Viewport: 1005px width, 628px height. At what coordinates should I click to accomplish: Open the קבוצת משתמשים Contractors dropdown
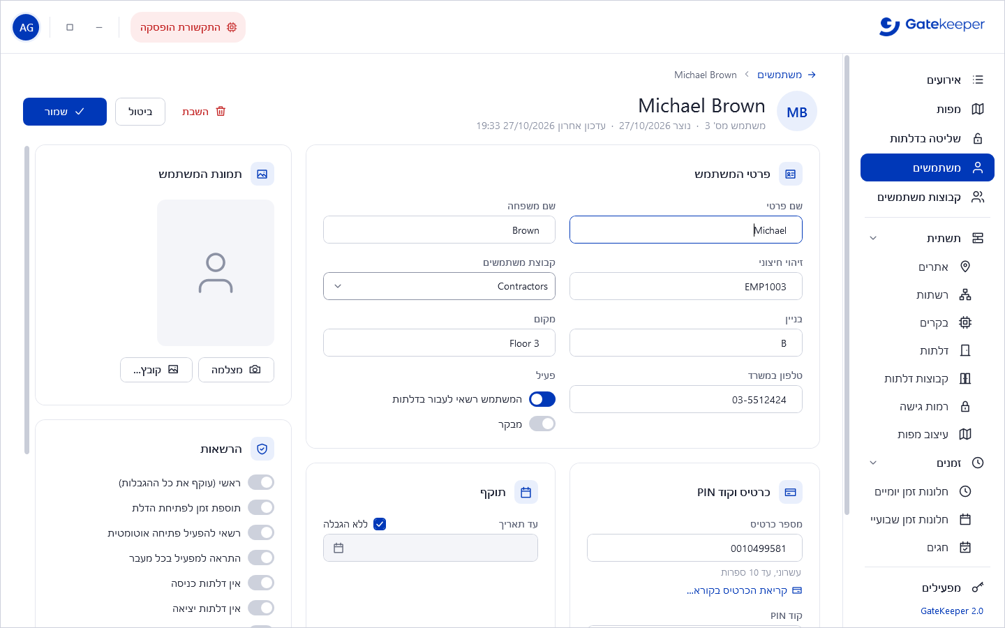pos(439,286)
